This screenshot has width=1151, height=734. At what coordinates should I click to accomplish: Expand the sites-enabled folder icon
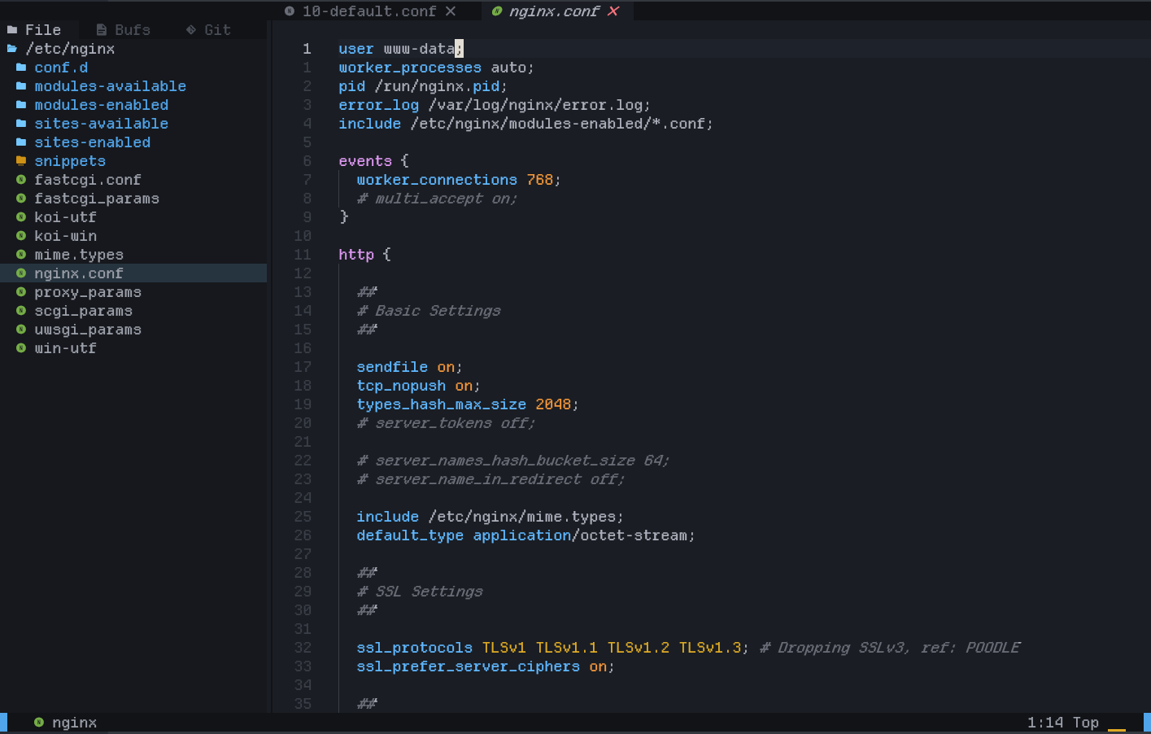[21, 142]
